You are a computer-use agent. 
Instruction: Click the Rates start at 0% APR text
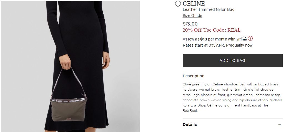click(x=204, y=45)
